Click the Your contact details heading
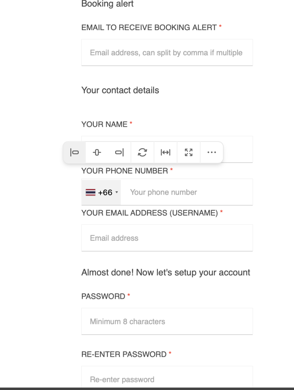The height and width of the screenshot is (390, 294). coord(120,90)
